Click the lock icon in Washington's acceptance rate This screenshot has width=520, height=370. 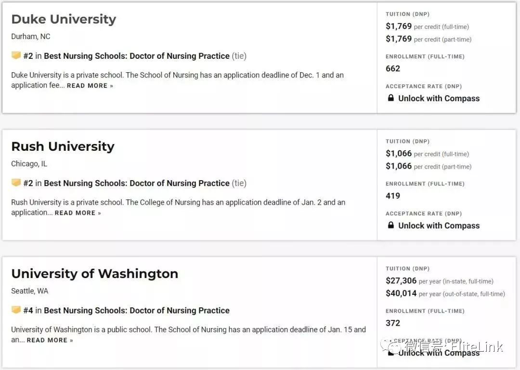(391, 352)
